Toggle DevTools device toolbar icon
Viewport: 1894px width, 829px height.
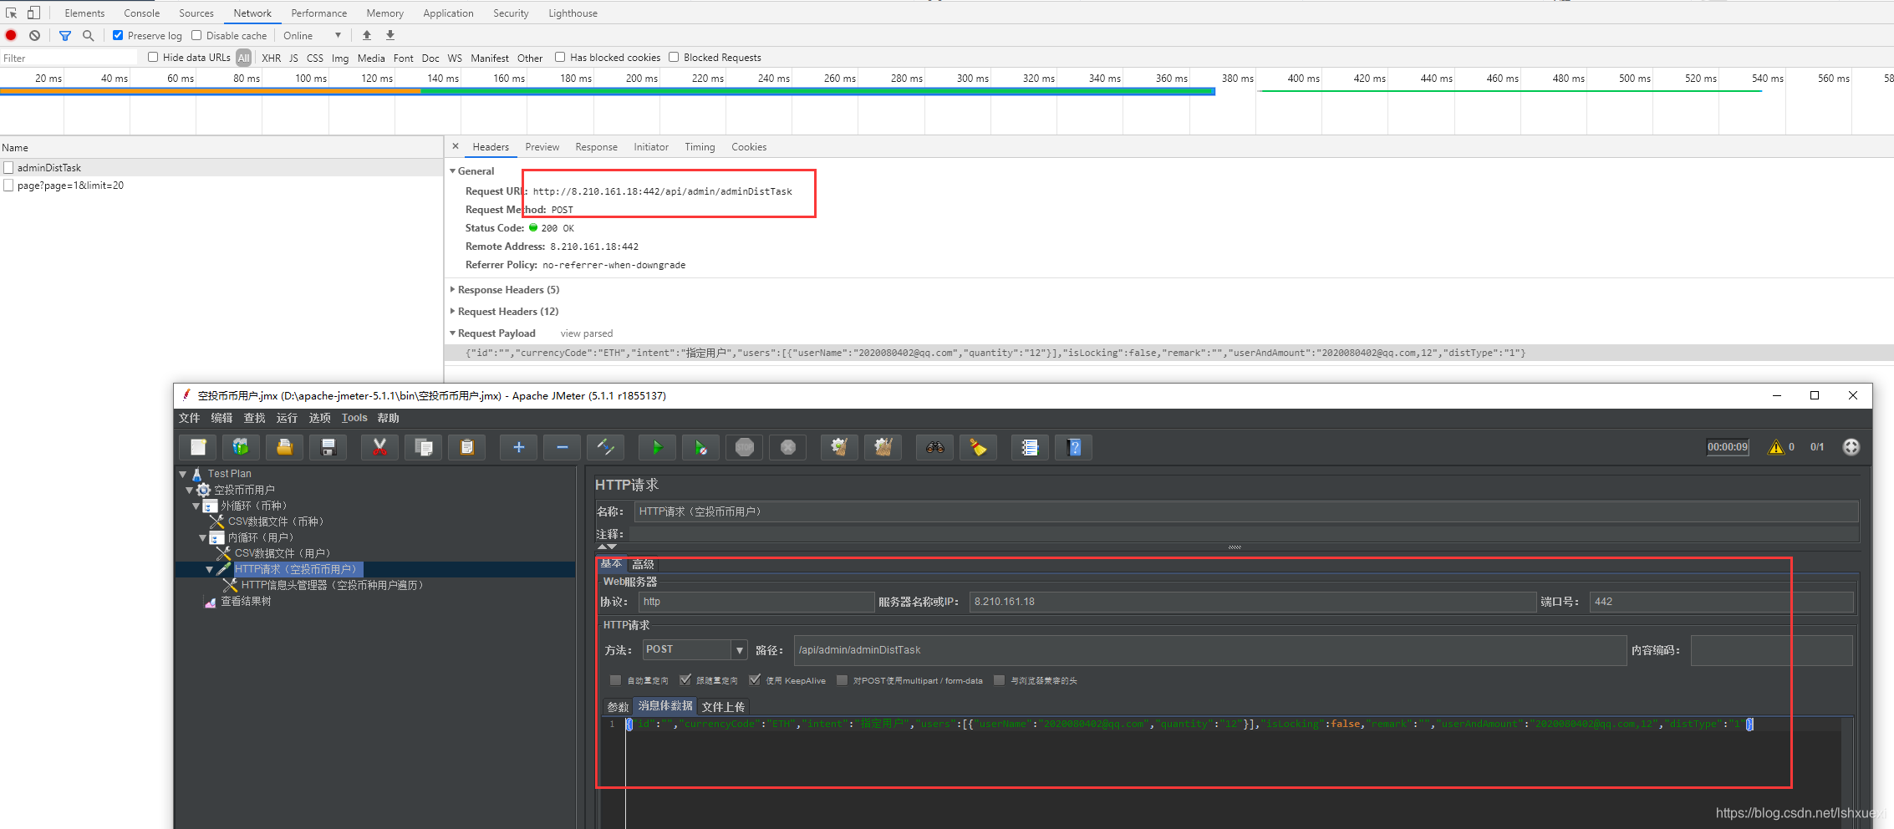click(33, 13)
